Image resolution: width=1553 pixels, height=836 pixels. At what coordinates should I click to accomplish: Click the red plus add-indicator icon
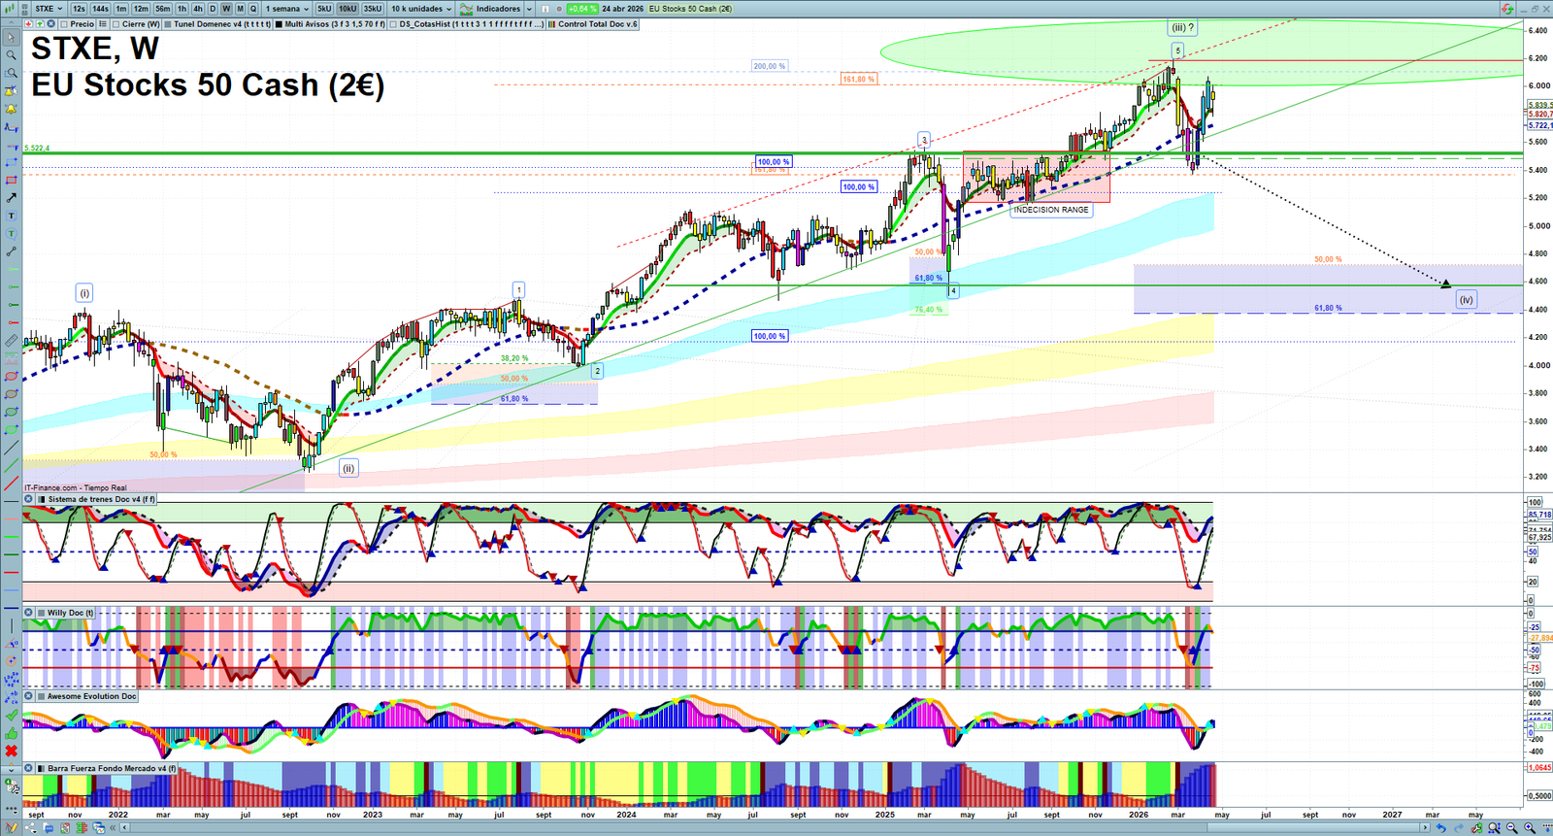(28, 24)
